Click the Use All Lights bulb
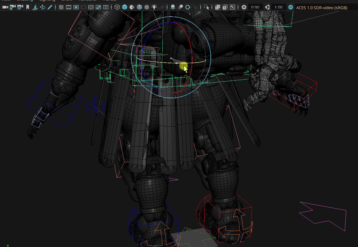The width and height of the screenshot is (358, 247). pyautogui.click(x=154, y=7)
